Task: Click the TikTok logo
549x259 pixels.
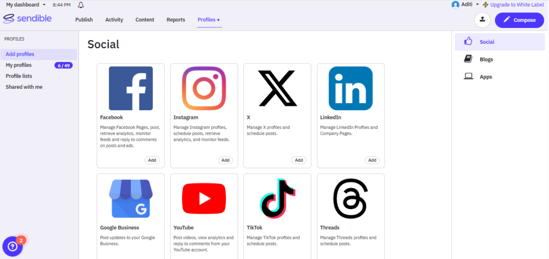Action: pyautogui.click(x=277, y=199)
